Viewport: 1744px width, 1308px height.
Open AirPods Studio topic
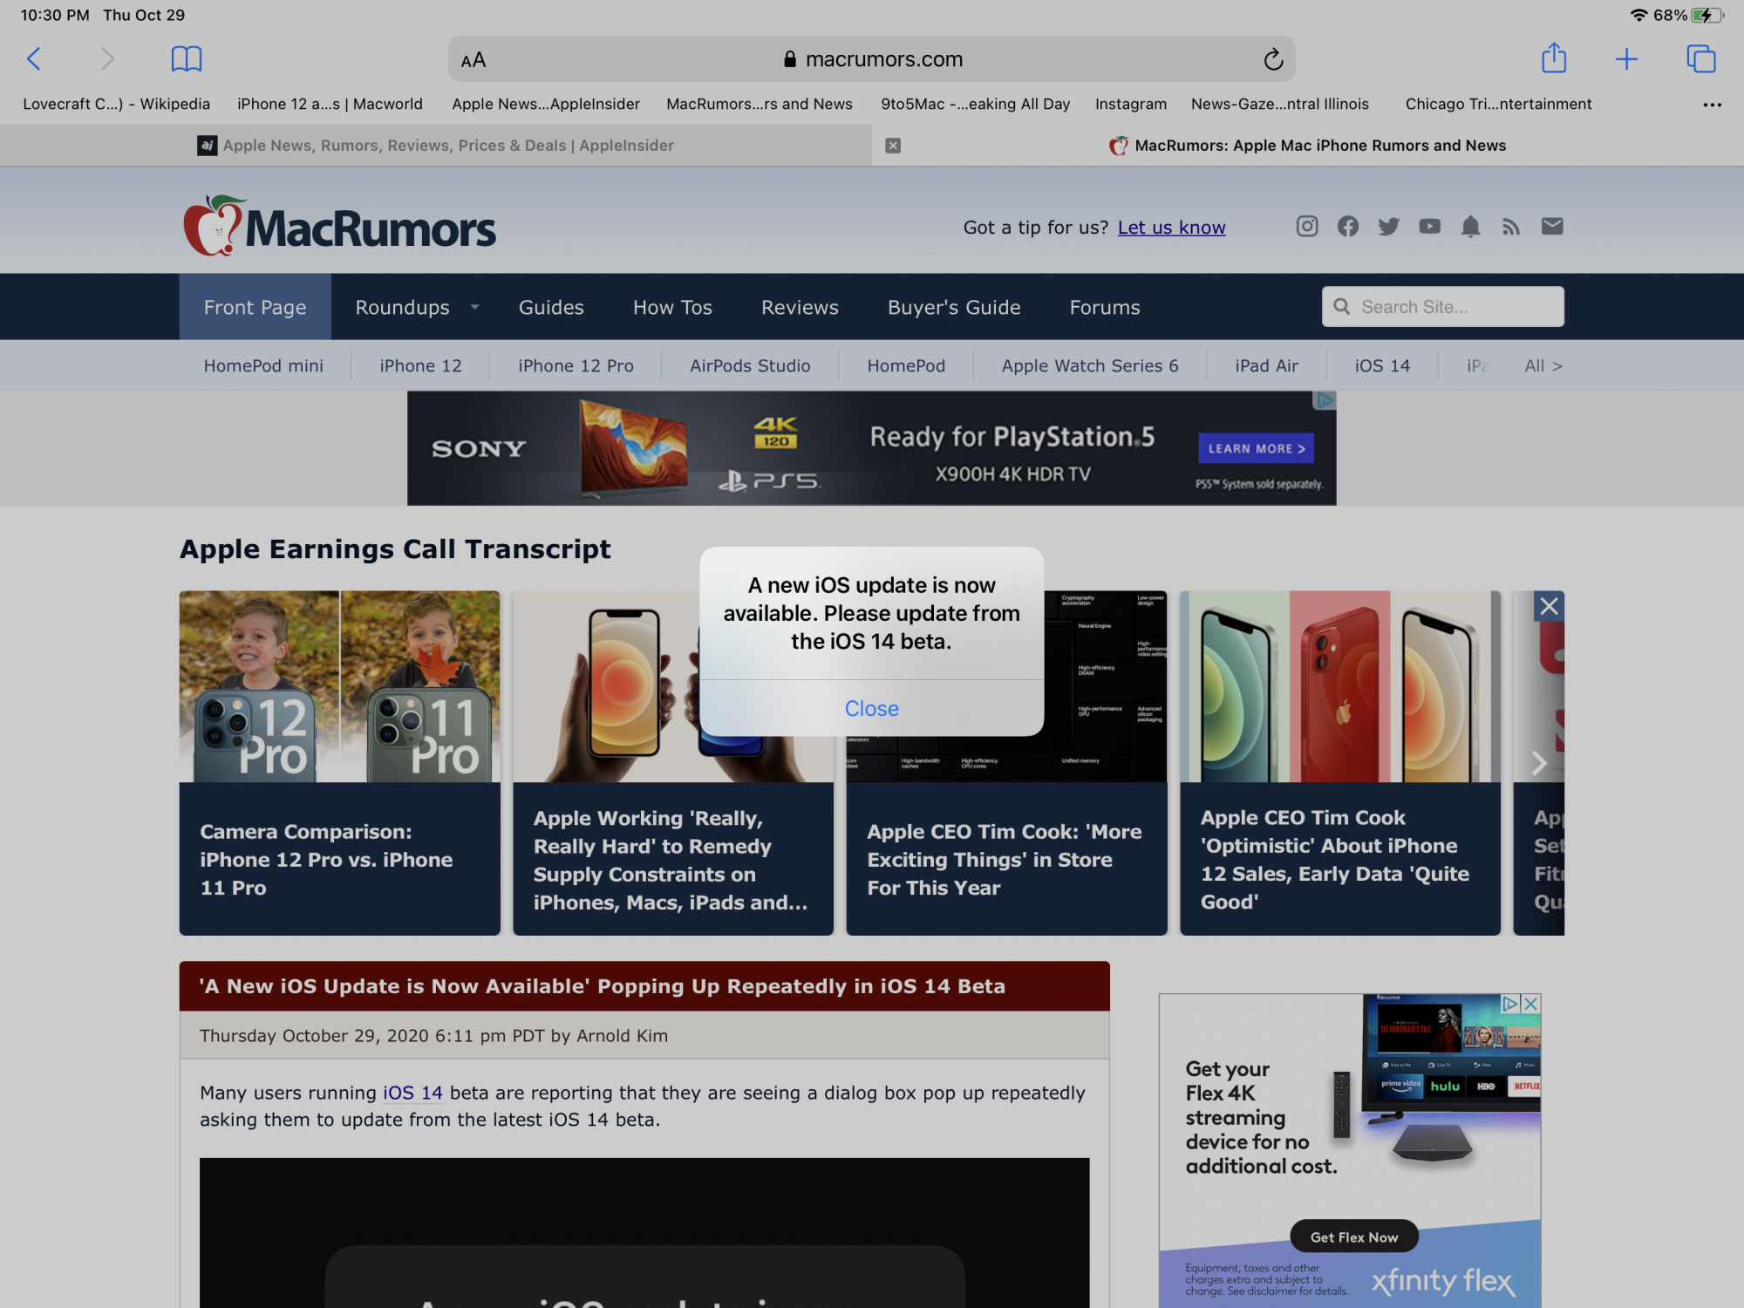(x=750, y=366)
